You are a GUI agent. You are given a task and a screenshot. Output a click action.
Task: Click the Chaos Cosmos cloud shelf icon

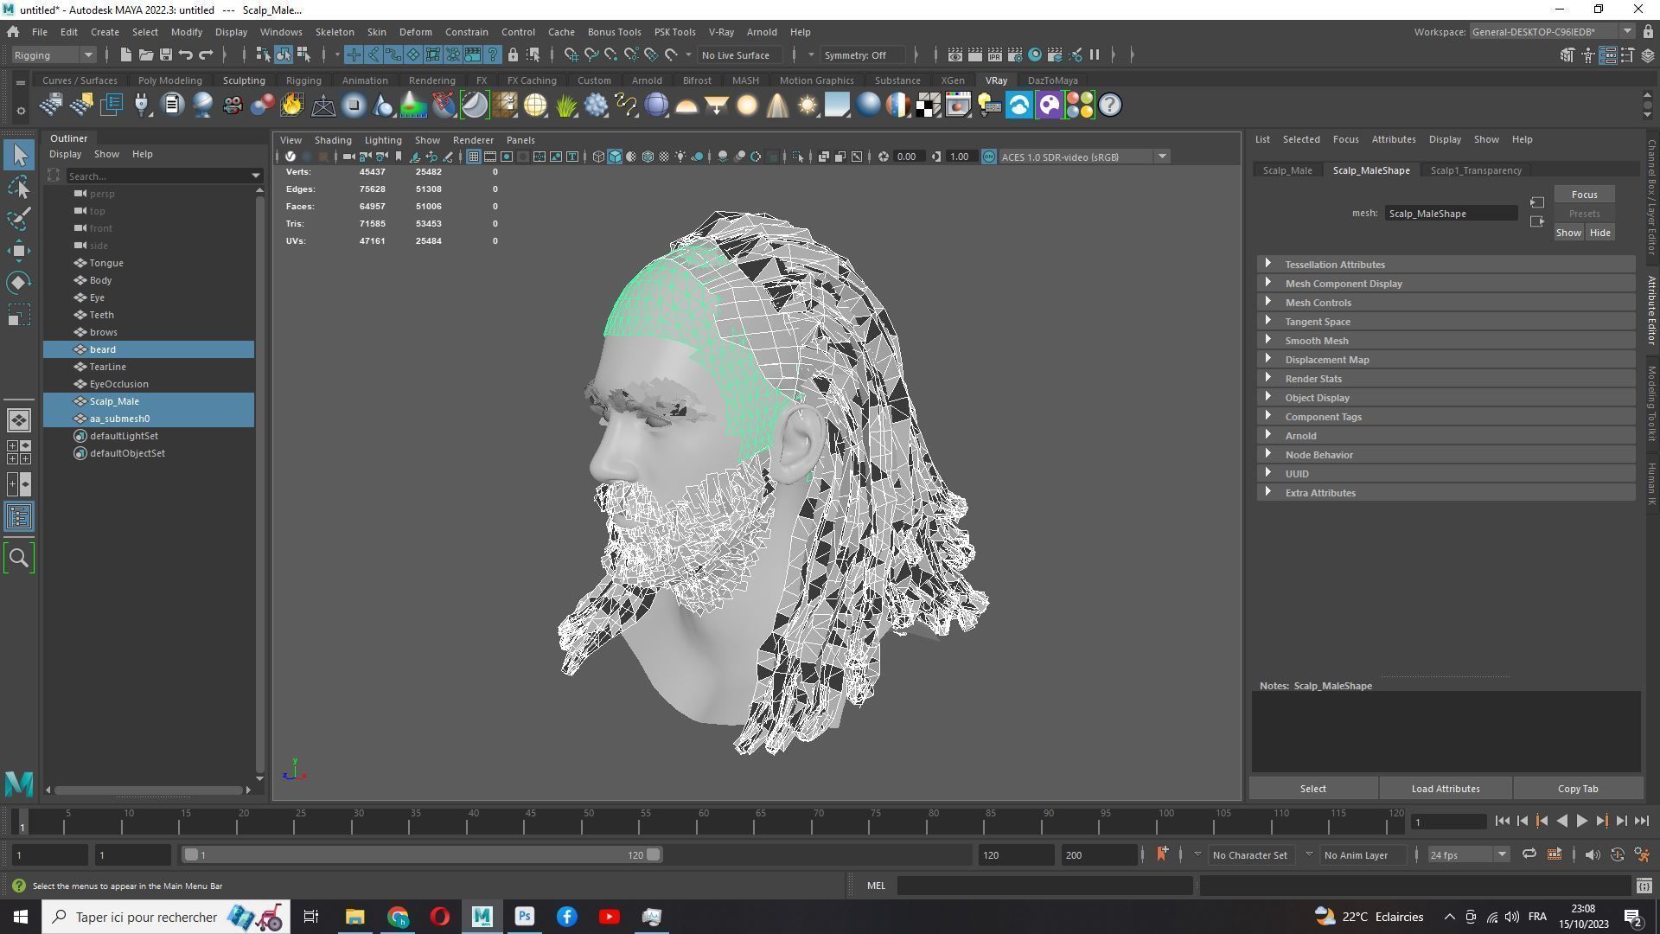[1018, 106]
